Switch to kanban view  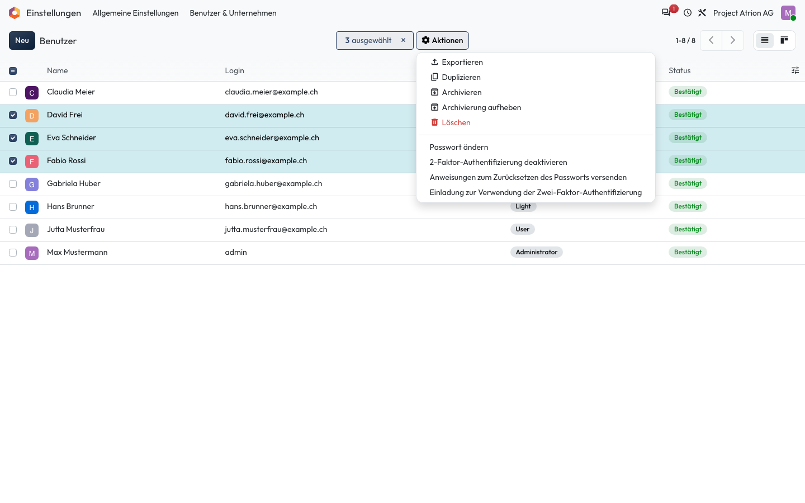click(784, 40)
